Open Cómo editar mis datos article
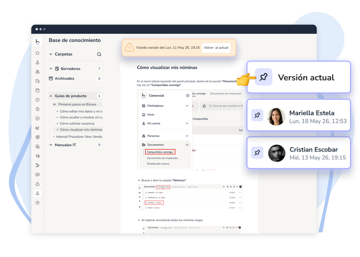 81,111
